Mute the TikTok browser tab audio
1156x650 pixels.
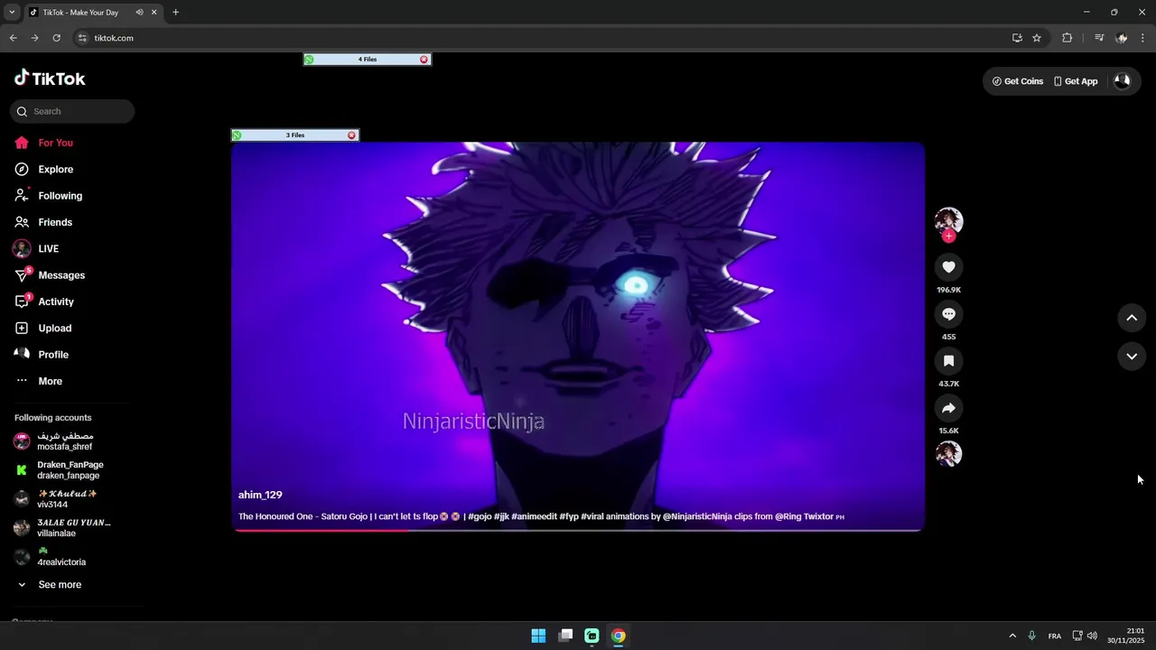(139, 13)
